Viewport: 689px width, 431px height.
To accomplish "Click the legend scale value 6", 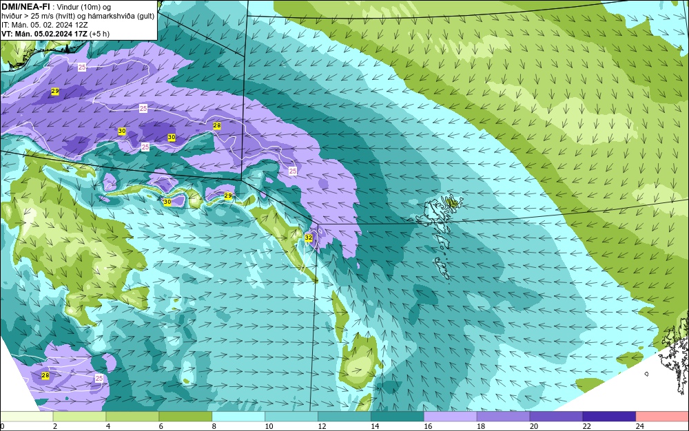I will coord(161,426).
